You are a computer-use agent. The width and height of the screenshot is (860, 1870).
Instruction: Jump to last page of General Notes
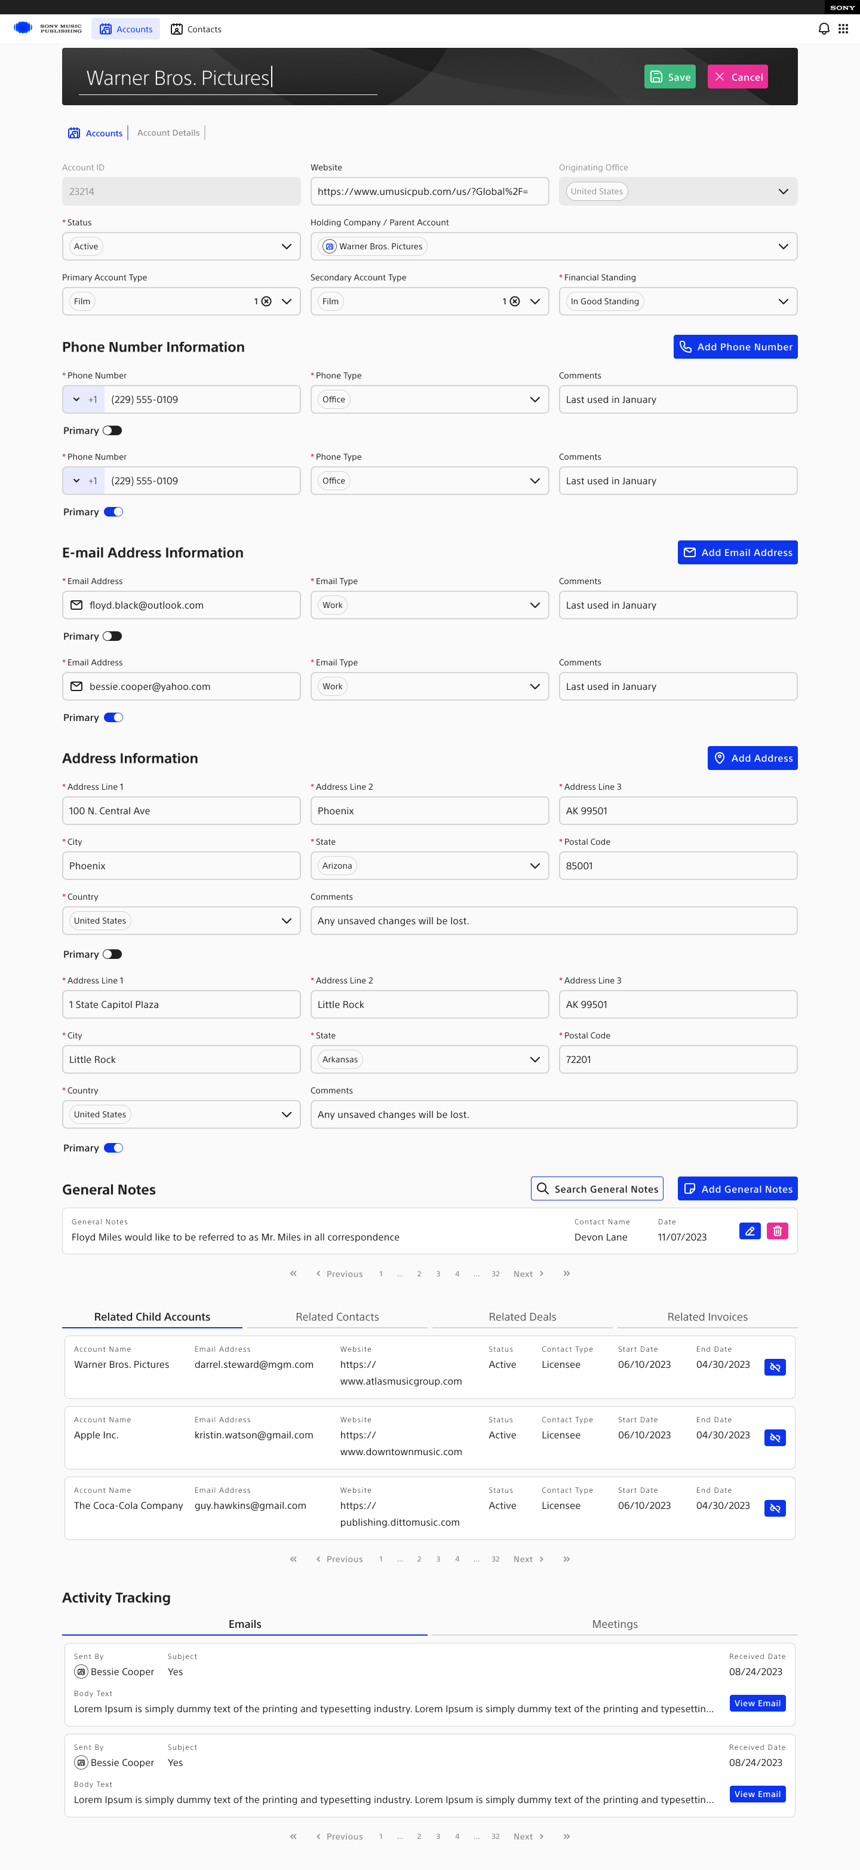[x=566, y=1273]
